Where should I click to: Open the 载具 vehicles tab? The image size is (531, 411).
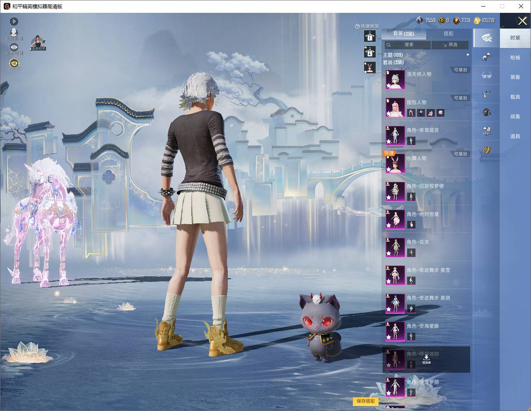(515, 97)
